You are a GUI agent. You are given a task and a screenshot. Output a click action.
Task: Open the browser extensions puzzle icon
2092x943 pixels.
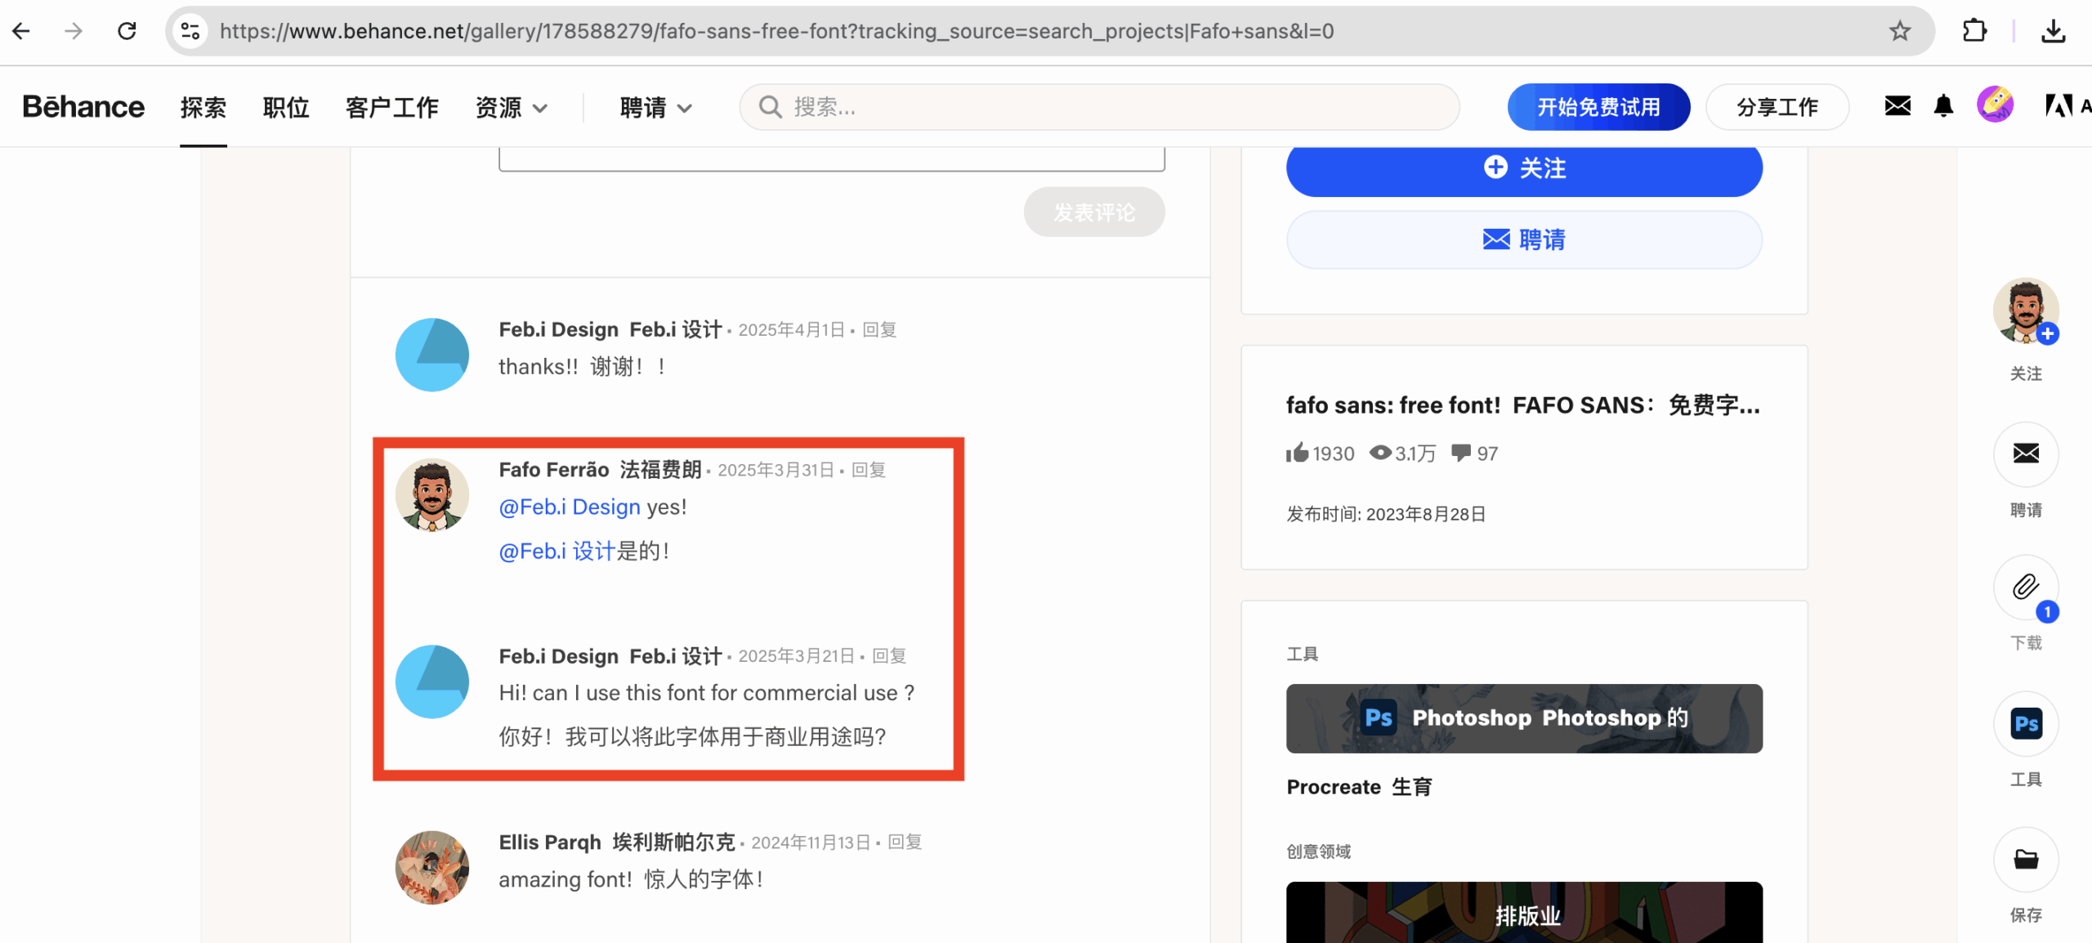[1974, 31]
